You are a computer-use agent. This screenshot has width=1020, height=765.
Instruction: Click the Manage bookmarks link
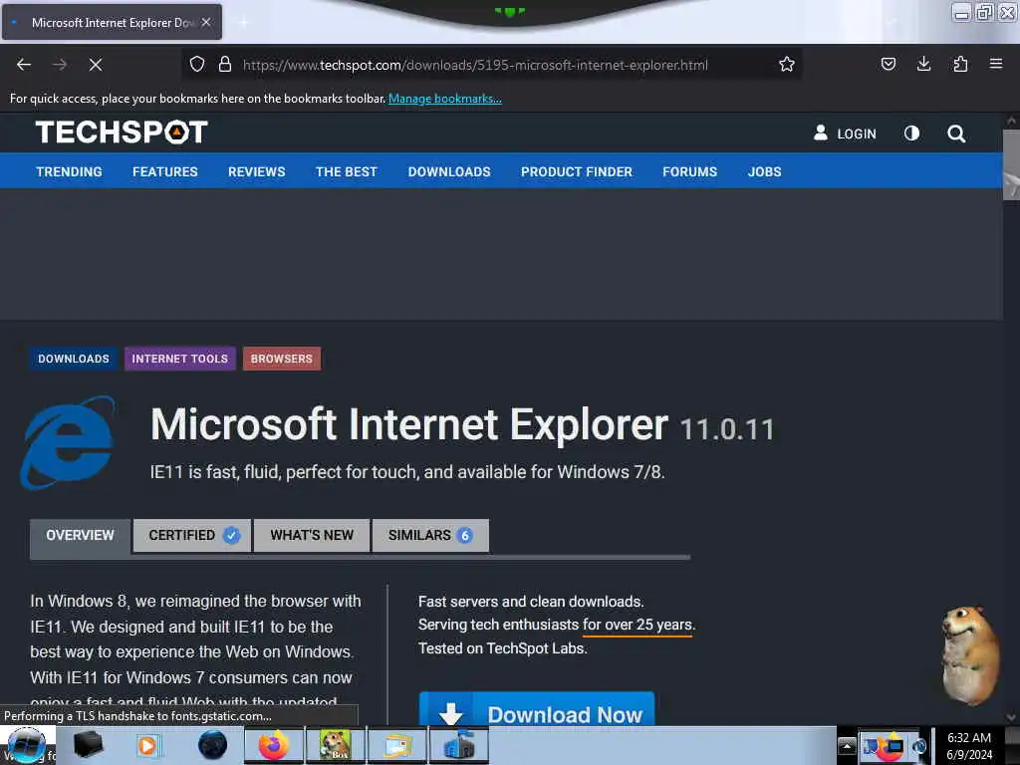point(445,99)
